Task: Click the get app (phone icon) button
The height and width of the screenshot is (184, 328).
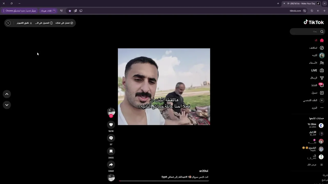Action: click(x=44, y=23)
